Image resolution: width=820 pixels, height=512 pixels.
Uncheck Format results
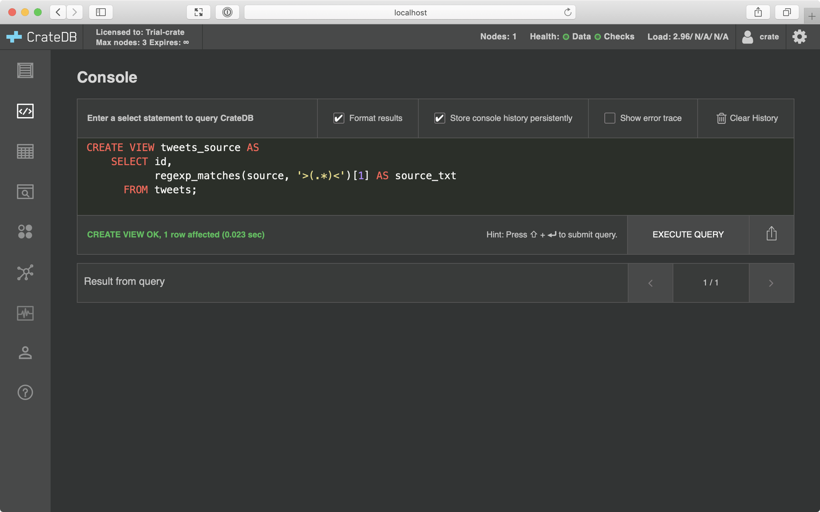pyautogui.click(x=338, y=118)
